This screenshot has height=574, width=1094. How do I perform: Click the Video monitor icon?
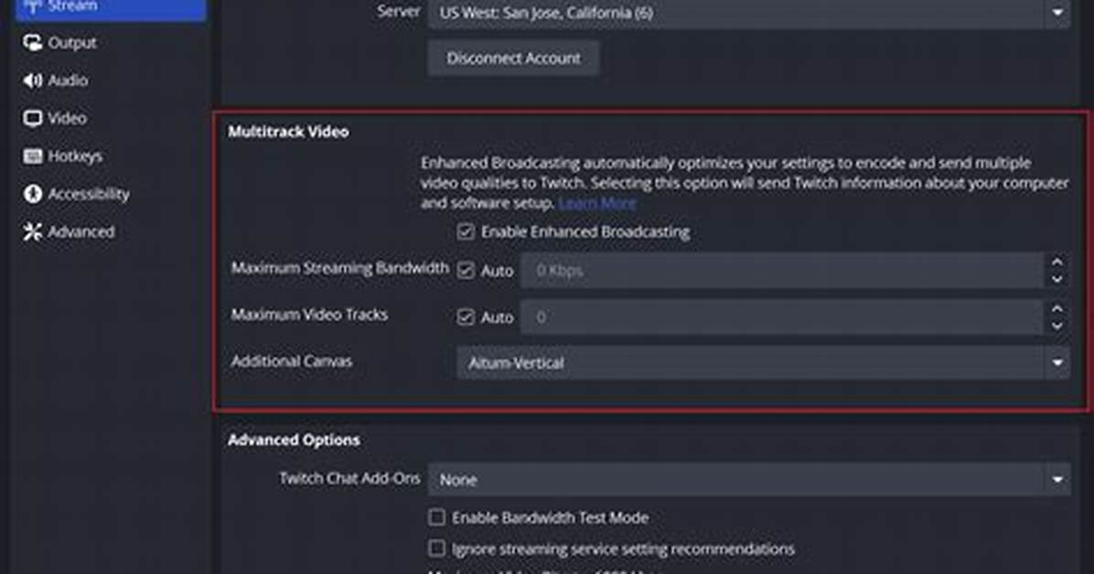(32, 118)
